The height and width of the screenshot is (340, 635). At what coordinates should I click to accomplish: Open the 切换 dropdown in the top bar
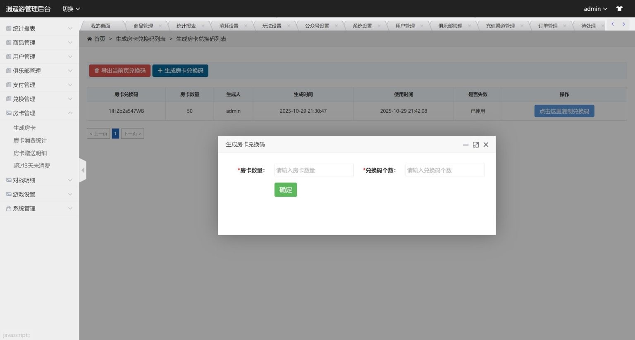70,8
